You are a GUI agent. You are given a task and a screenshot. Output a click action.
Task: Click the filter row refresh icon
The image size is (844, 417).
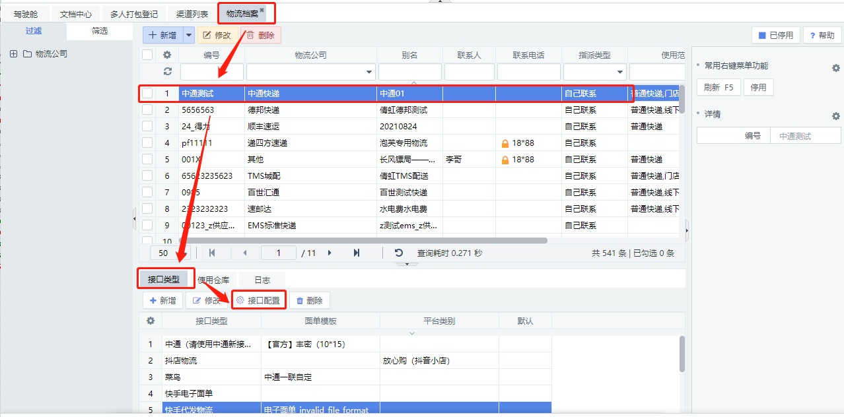point(167,71)
